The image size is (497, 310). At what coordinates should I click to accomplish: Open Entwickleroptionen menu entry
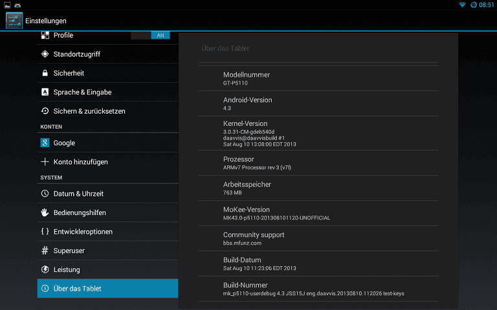click(x=108, y=232)
